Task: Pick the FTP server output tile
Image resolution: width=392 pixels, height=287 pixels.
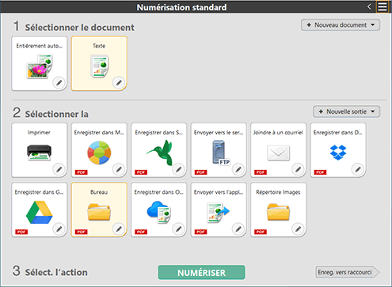Action: pyautogui.click(x=219, y=149)
